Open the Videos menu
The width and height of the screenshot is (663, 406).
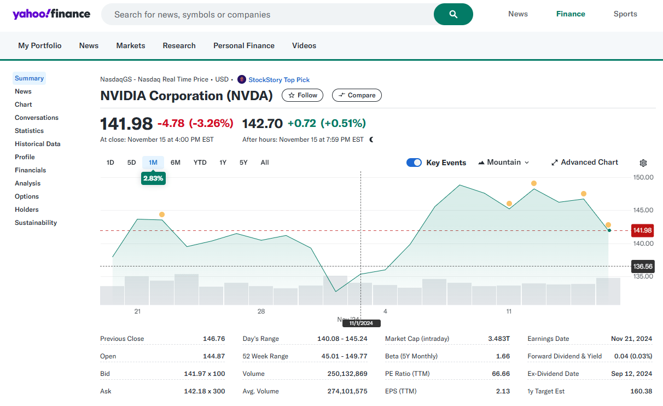pos(304,46)
